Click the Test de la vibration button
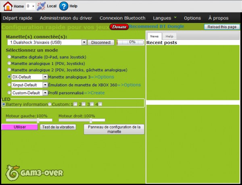Screen dimensions: 242x185 tap(58, 127)
